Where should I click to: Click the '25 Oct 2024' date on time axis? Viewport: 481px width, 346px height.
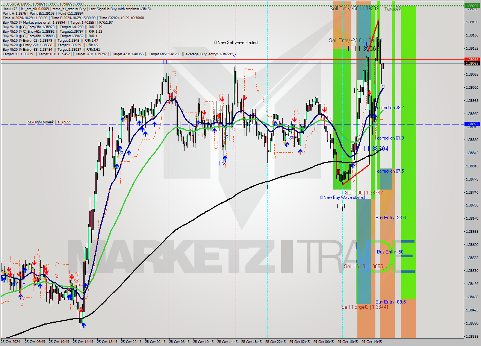[10, 342]
